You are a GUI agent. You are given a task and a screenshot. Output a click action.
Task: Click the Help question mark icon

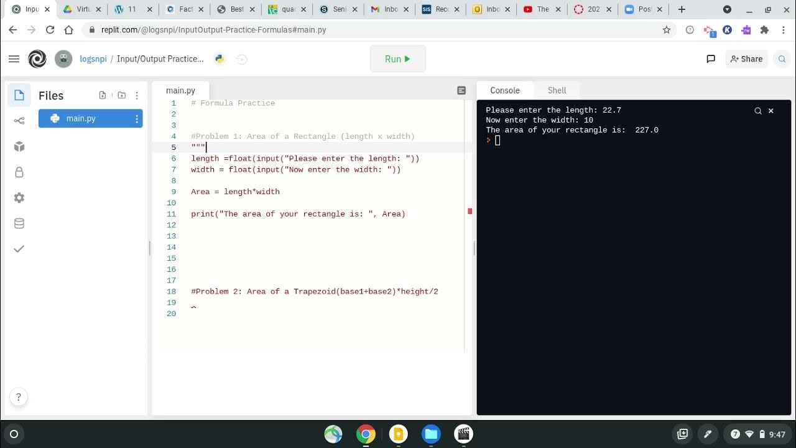pos(19,397)
